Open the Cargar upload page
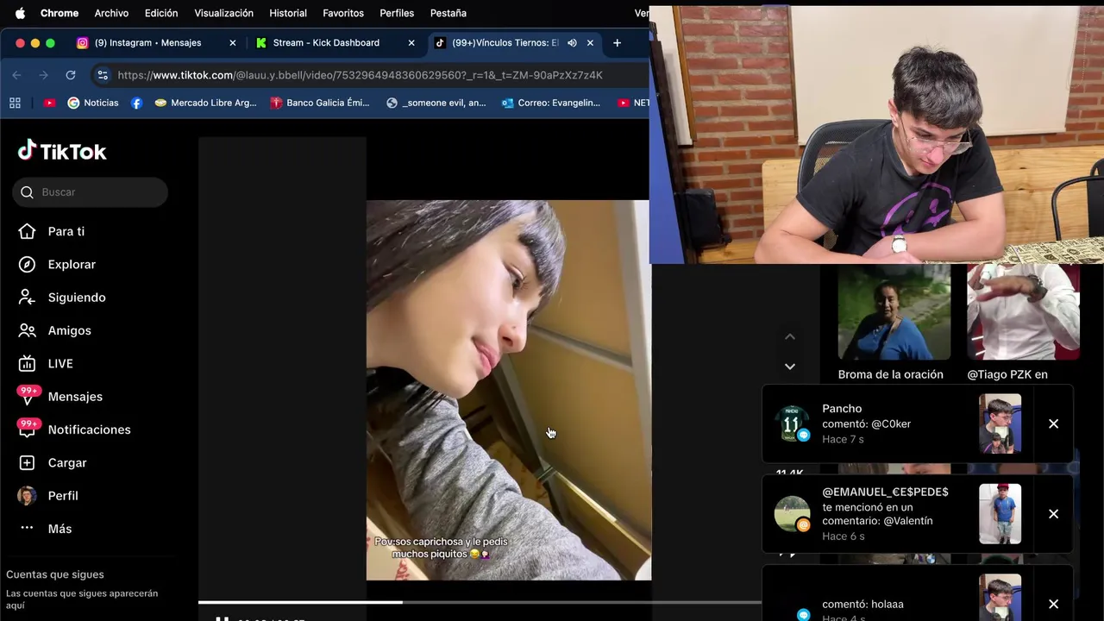 53,463
